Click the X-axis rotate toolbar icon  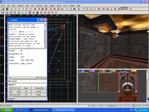tap(15, 9)
